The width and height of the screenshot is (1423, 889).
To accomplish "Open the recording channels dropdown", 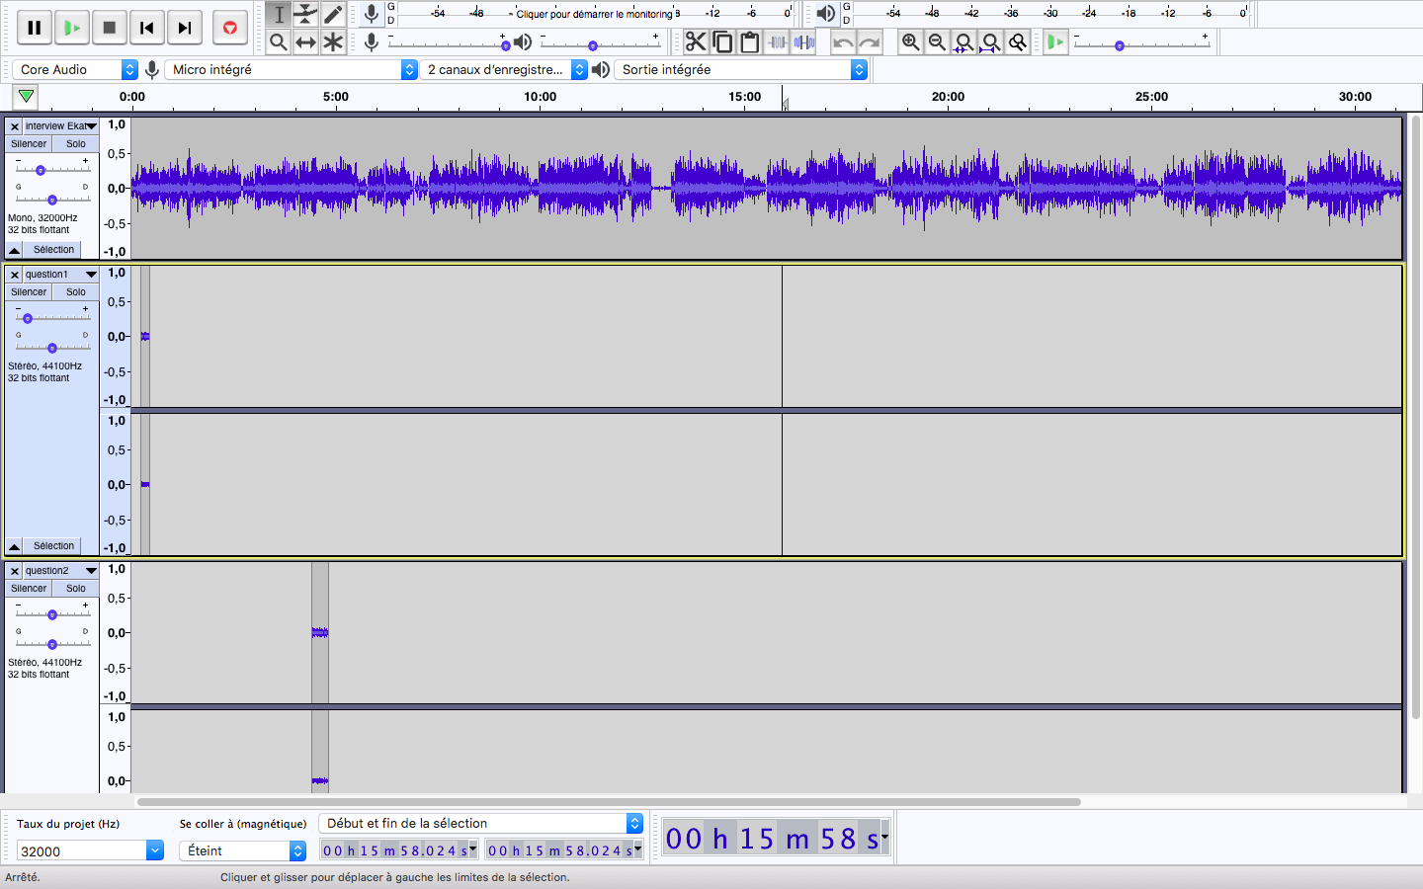I will (x=504, y=69).
